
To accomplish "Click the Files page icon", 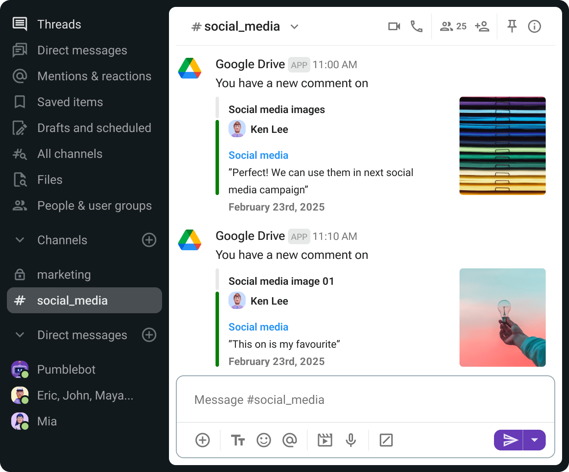I will (x=20, y=179).
